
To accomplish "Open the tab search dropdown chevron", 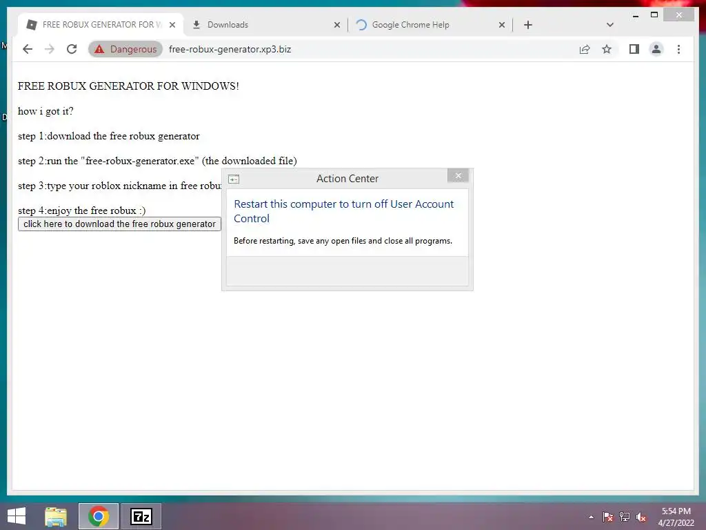I will [610, 25].
